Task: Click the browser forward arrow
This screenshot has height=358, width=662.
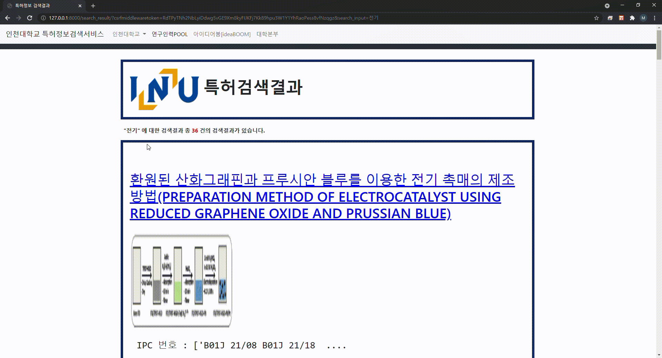Action: pos(19,18)
